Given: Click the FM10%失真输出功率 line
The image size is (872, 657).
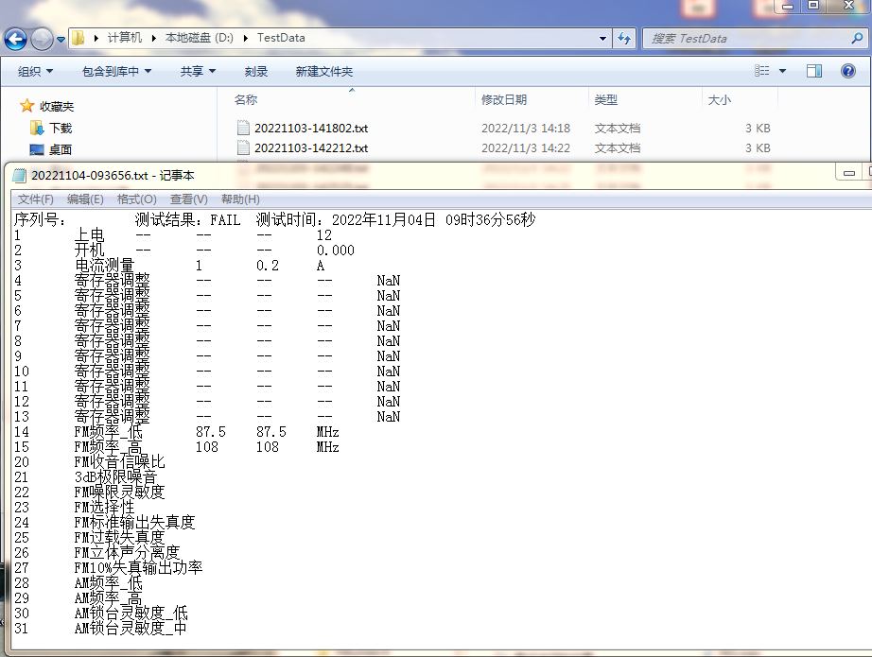Looking at the screenshot, I should click(138, 567).
